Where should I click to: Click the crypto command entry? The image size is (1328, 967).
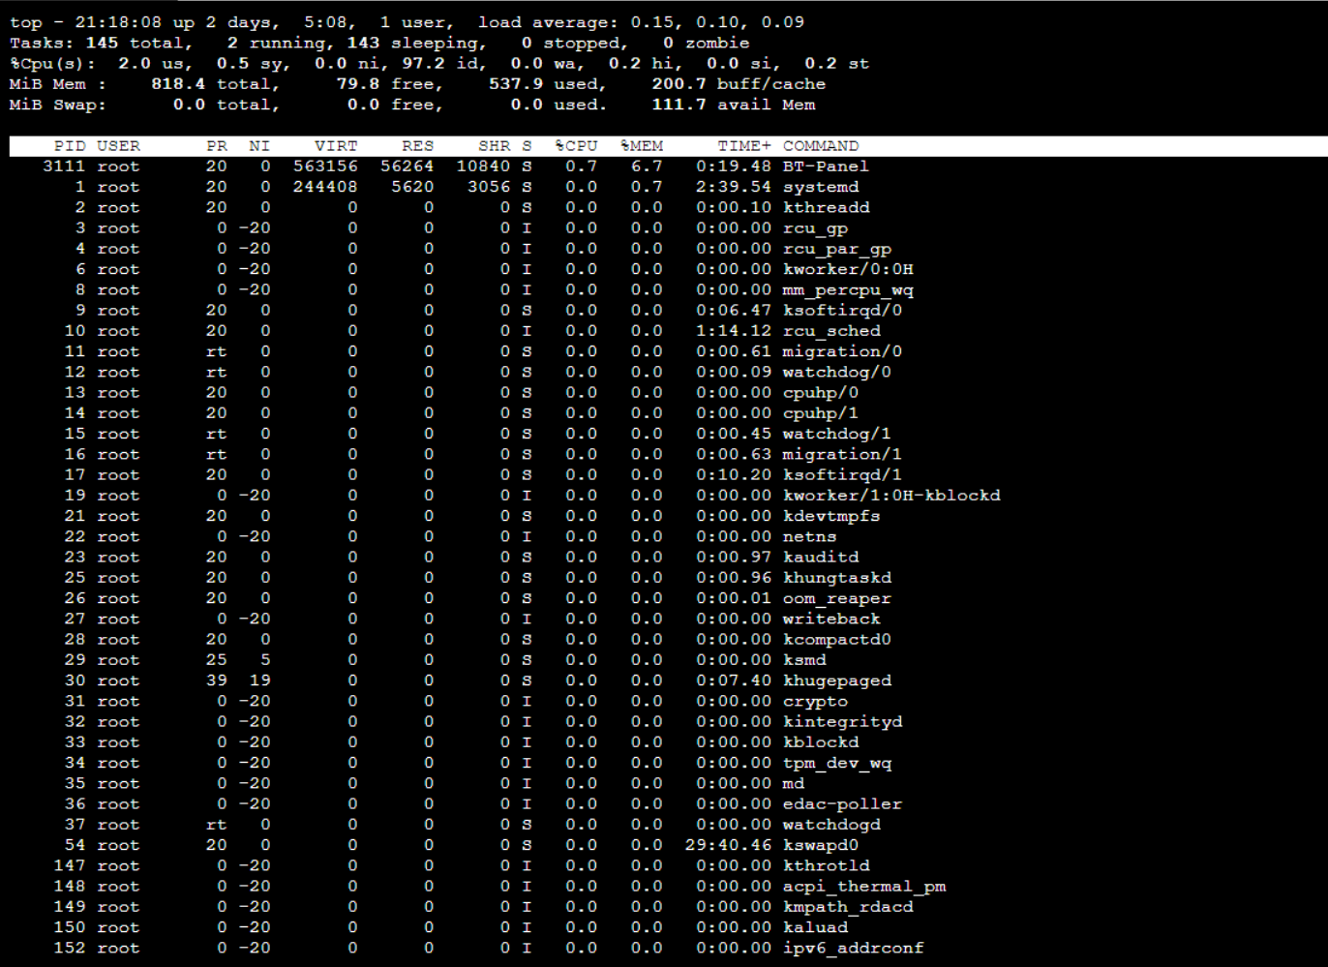(815, 701)
